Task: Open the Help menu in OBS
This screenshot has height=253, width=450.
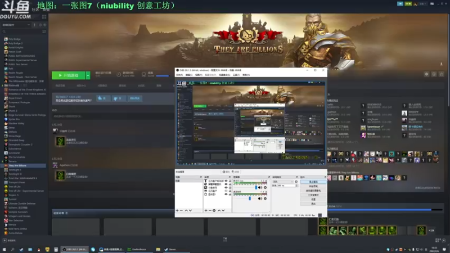Action: click(246, 75)
